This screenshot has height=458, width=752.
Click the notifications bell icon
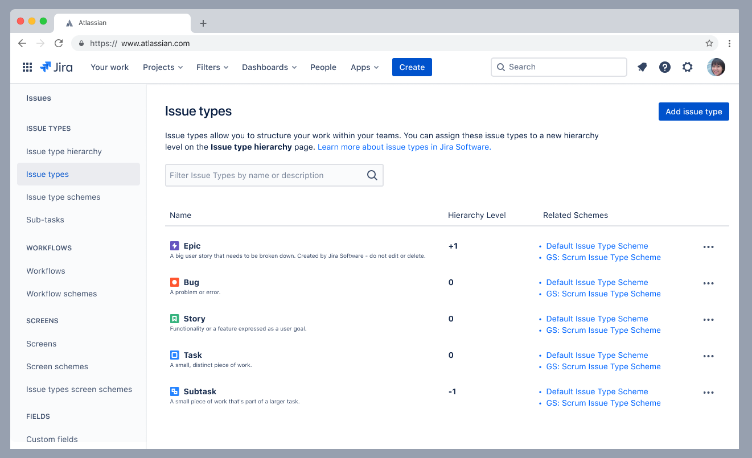[x=642, y=67]
